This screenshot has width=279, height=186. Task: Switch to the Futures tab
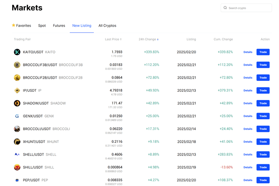(59, 26)
